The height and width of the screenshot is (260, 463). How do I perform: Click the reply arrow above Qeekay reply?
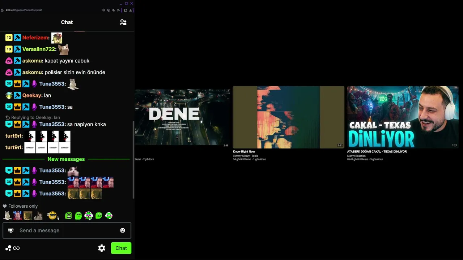8,117
